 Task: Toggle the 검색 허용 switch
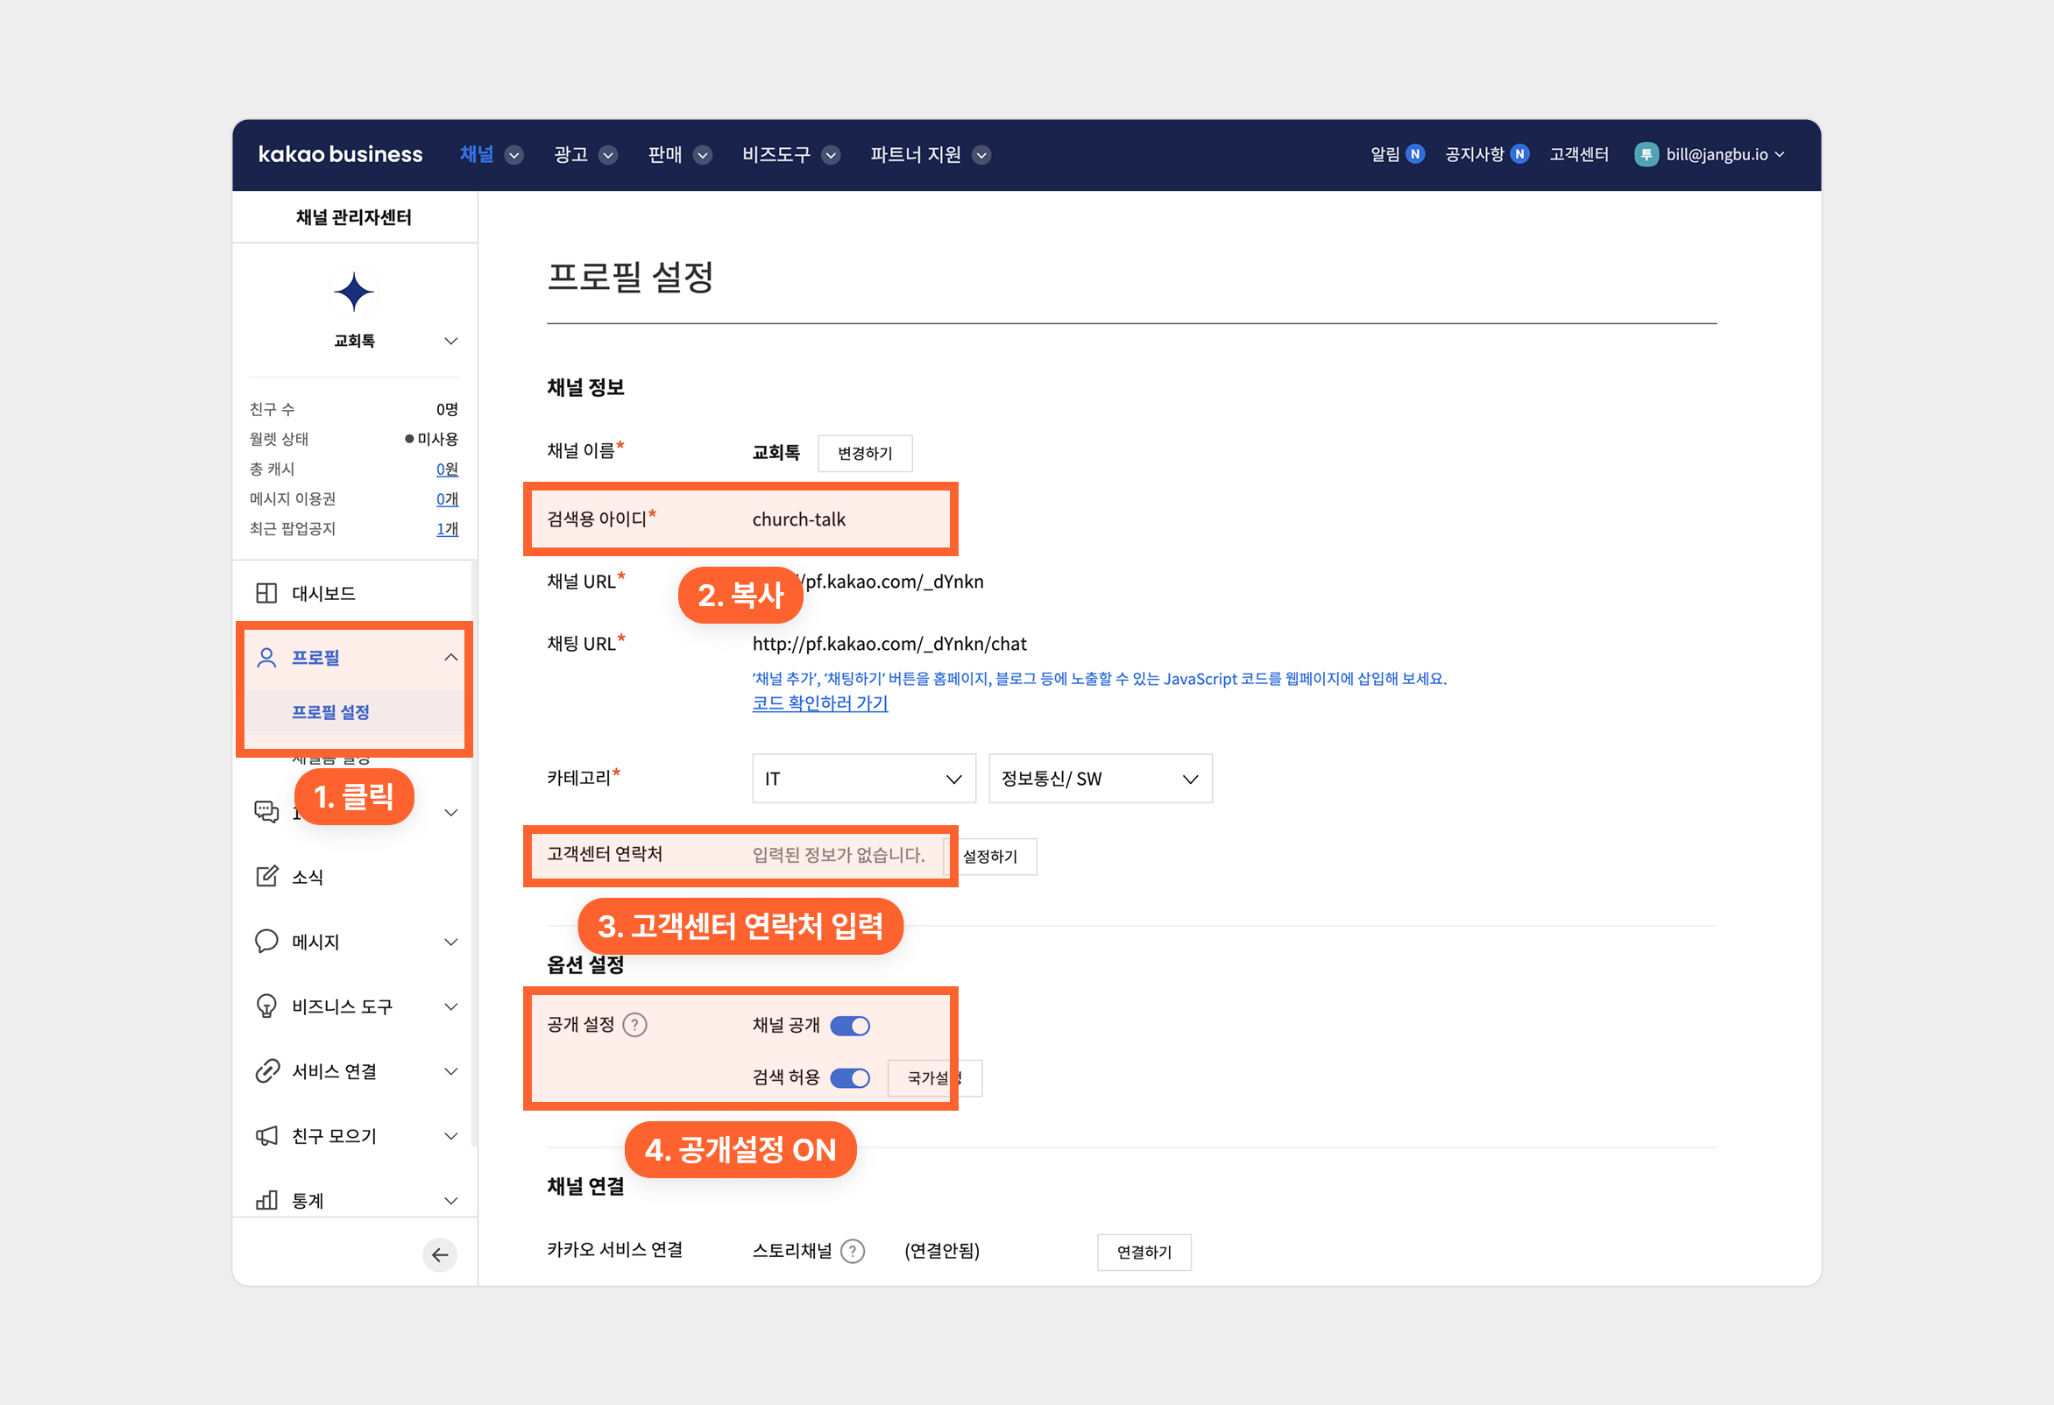coord(850,1078)
